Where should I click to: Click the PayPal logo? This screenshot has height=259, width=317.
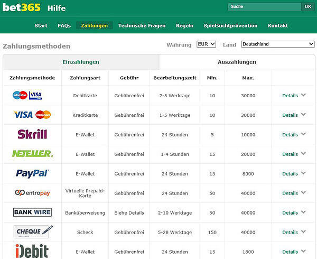tap(32, 173)
